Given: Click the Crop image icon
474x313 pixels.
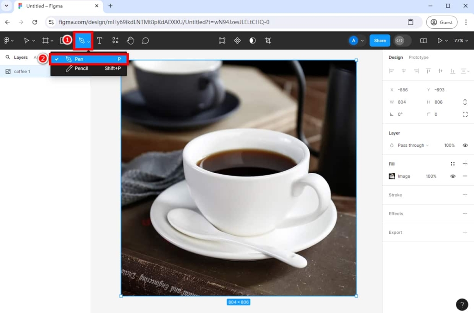Looking at the screenshot, I should click(268, 40).
